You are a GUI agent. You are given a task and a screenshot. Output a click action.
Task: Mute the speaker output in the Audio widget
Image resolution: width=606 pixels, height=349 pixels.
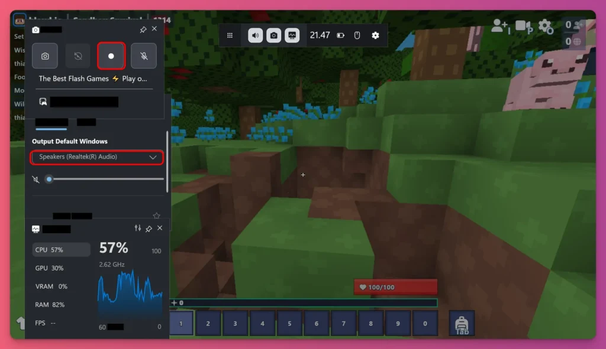coord(36,179)
